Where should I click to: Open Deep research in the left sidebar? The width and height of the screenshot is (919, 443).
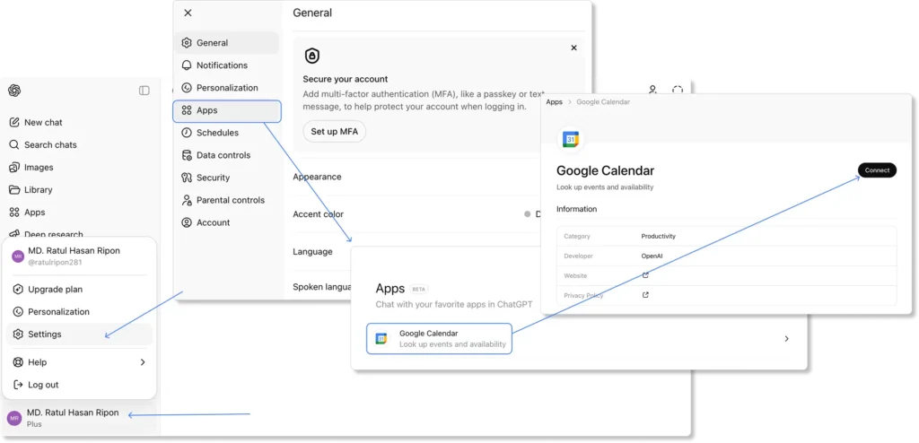47,234
